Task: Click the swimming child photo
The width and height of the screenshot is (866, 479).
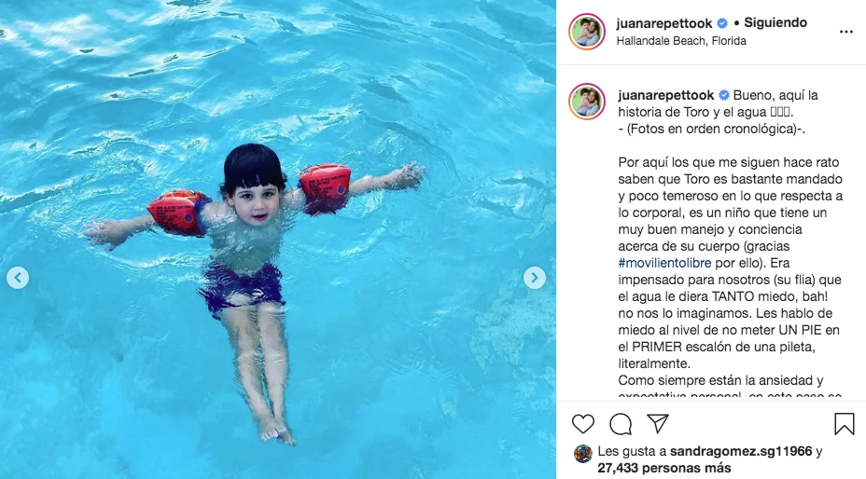Action: [278, 239]
